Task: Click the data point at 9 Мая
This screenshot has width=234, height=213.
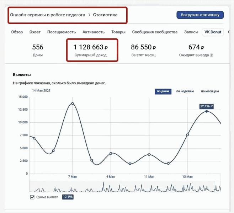Action: coord(111,153)
